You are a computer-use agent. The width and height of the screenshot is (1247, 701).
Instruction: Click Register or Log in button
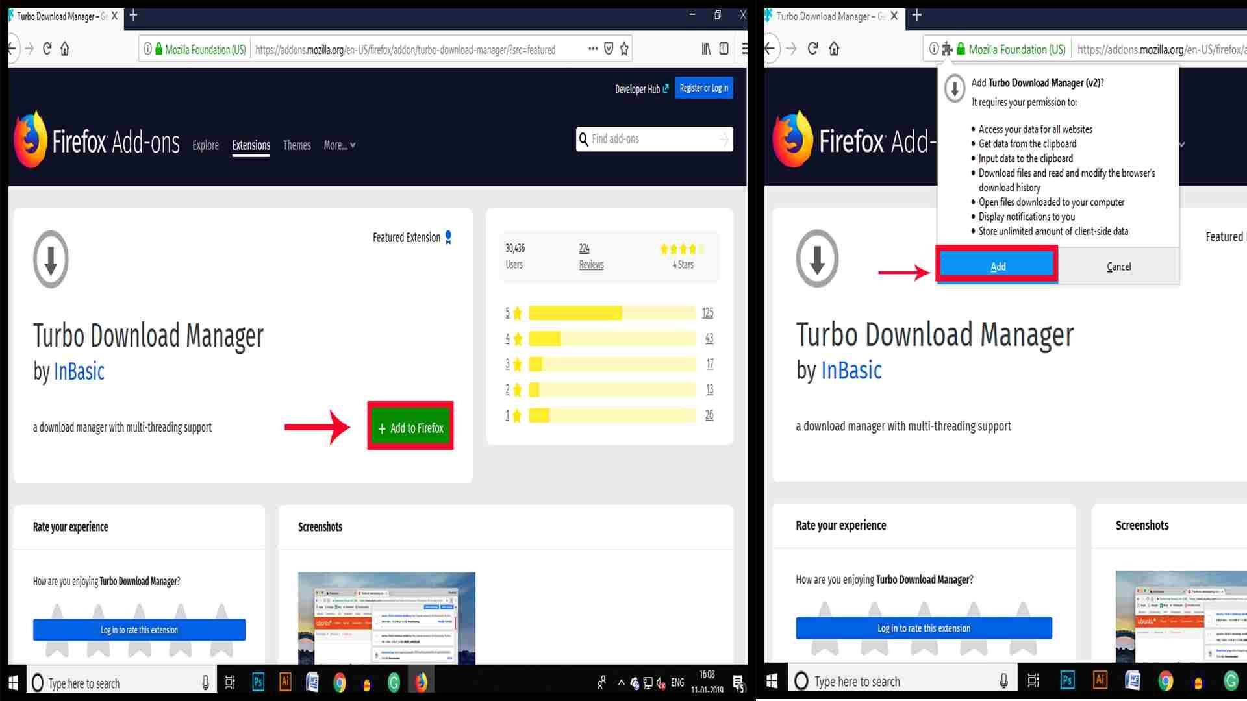pyautogui.click(x=704, y=88)
